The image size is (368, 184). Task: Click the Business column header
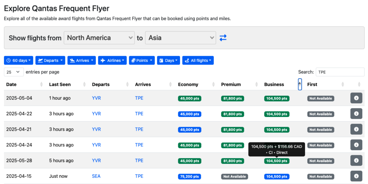coord(274,84)
